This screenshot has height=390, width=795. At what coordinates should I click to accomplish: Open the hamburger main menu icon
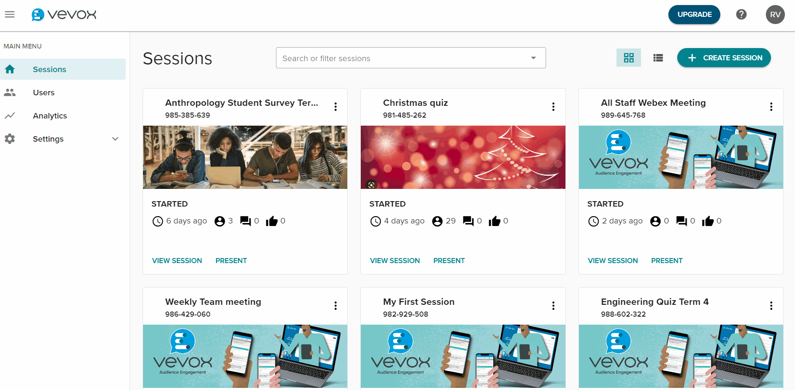(10, 14)
